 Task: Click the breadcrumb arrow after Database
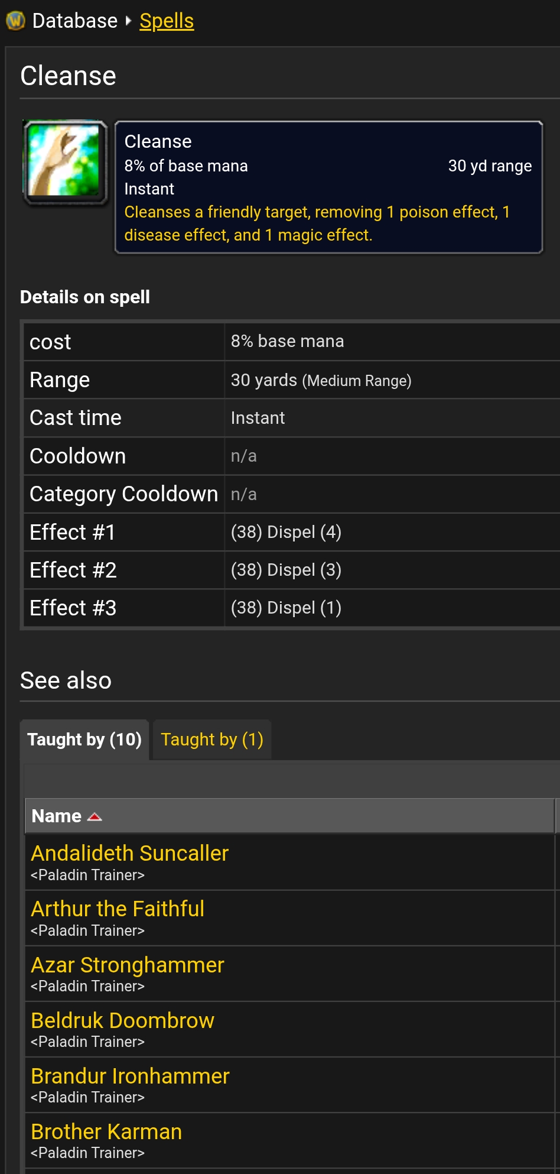(129, 21)
